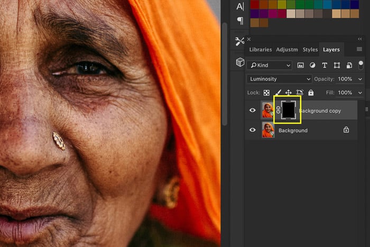Select the black layer mask thumbnail

click(289, 110)
